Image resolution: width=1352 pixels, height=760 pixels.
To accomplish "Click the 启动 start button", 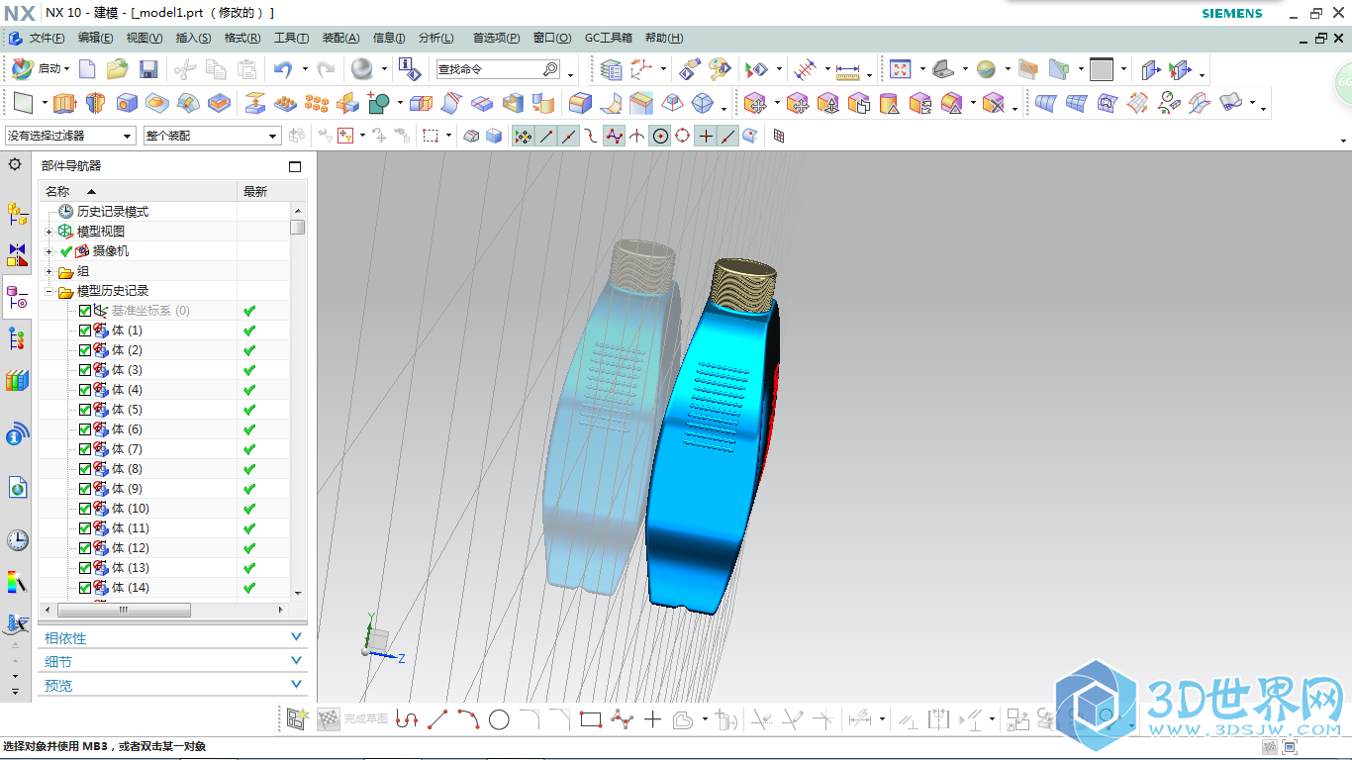I will (39, 69).
